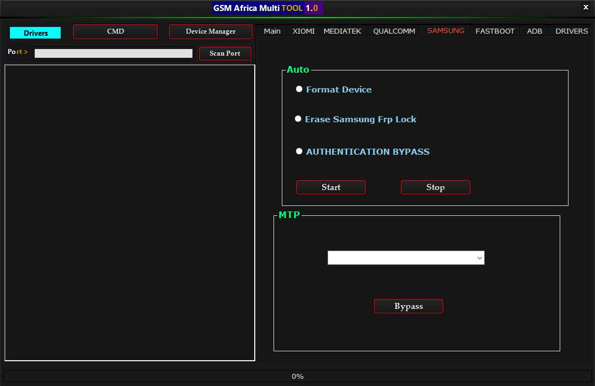The height and width of the screenshot is (386, 595).
Task: Select Erase Samsung Frp Lock option
Action: (x=298, y=119)
